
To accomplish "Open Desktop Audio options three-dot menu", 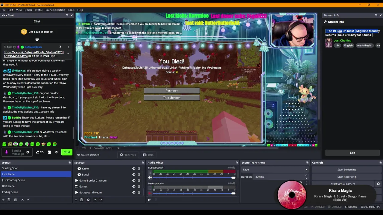I will coord(150,188).
